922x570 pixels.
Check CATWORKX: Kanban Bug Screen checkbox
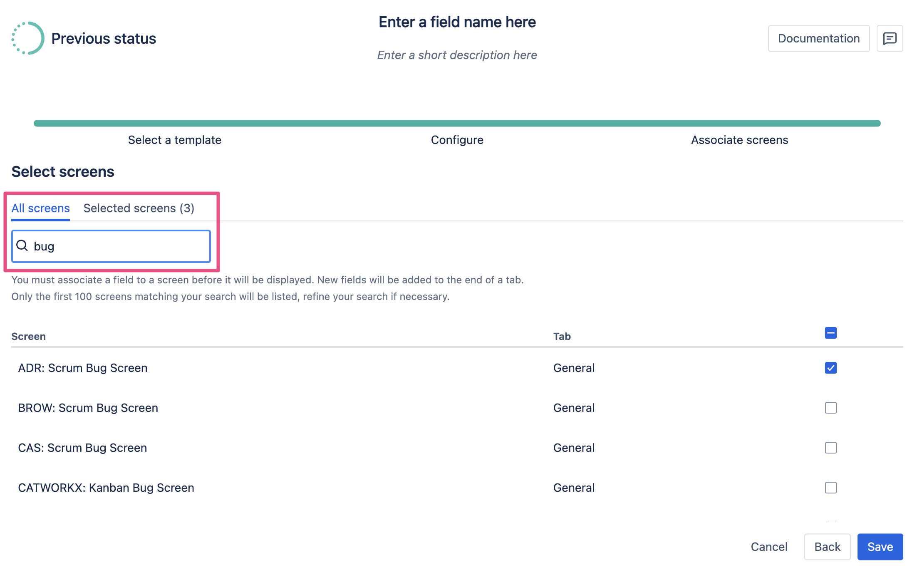point(830,488)
